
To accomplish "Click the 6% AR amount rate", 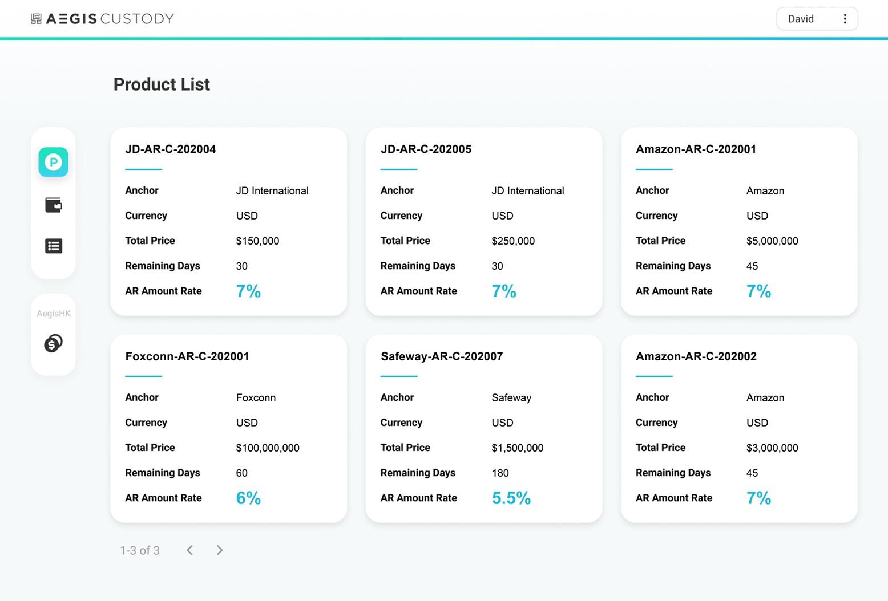I will pos(248,498).
